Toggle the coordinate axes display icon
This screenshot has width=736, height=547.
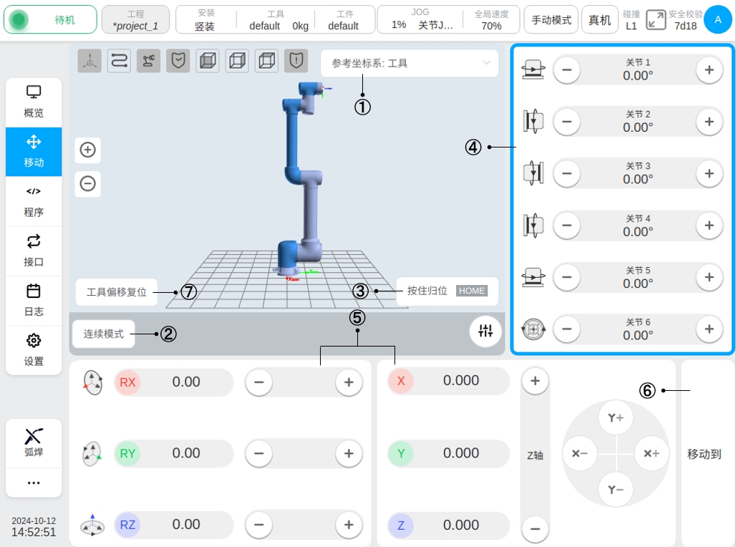89,61
